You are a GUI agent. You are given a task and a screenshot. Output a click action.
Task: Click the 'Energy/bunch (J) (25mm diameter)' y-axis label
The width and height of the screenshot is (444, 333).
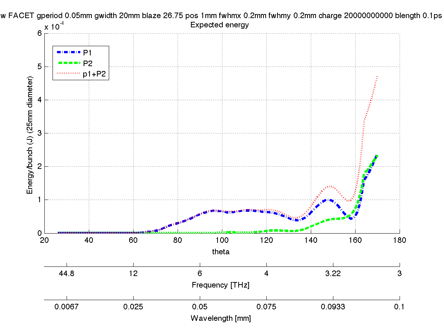tap(30, 135)
